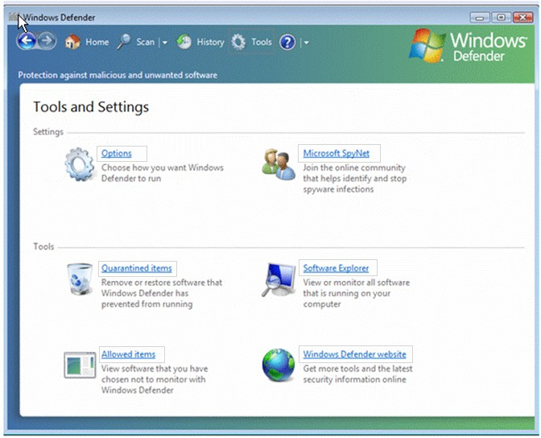Open the Quarantined items link

137,268
